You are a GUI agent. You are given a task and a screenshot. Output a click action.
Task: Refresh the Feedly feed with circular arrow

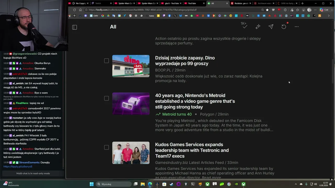(x=284, y=27)
